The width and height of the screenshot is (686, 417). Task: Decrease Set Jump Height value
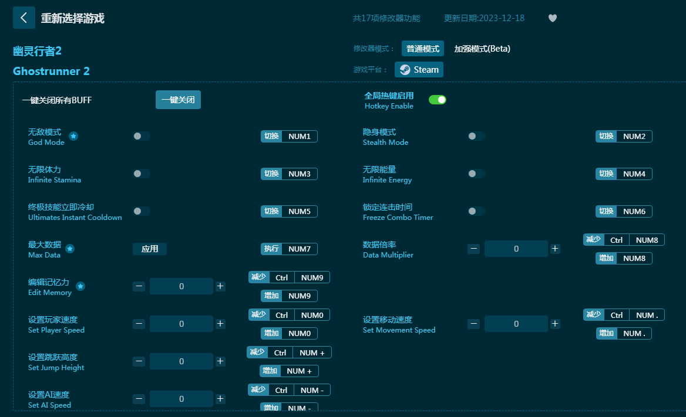[139, 361]
